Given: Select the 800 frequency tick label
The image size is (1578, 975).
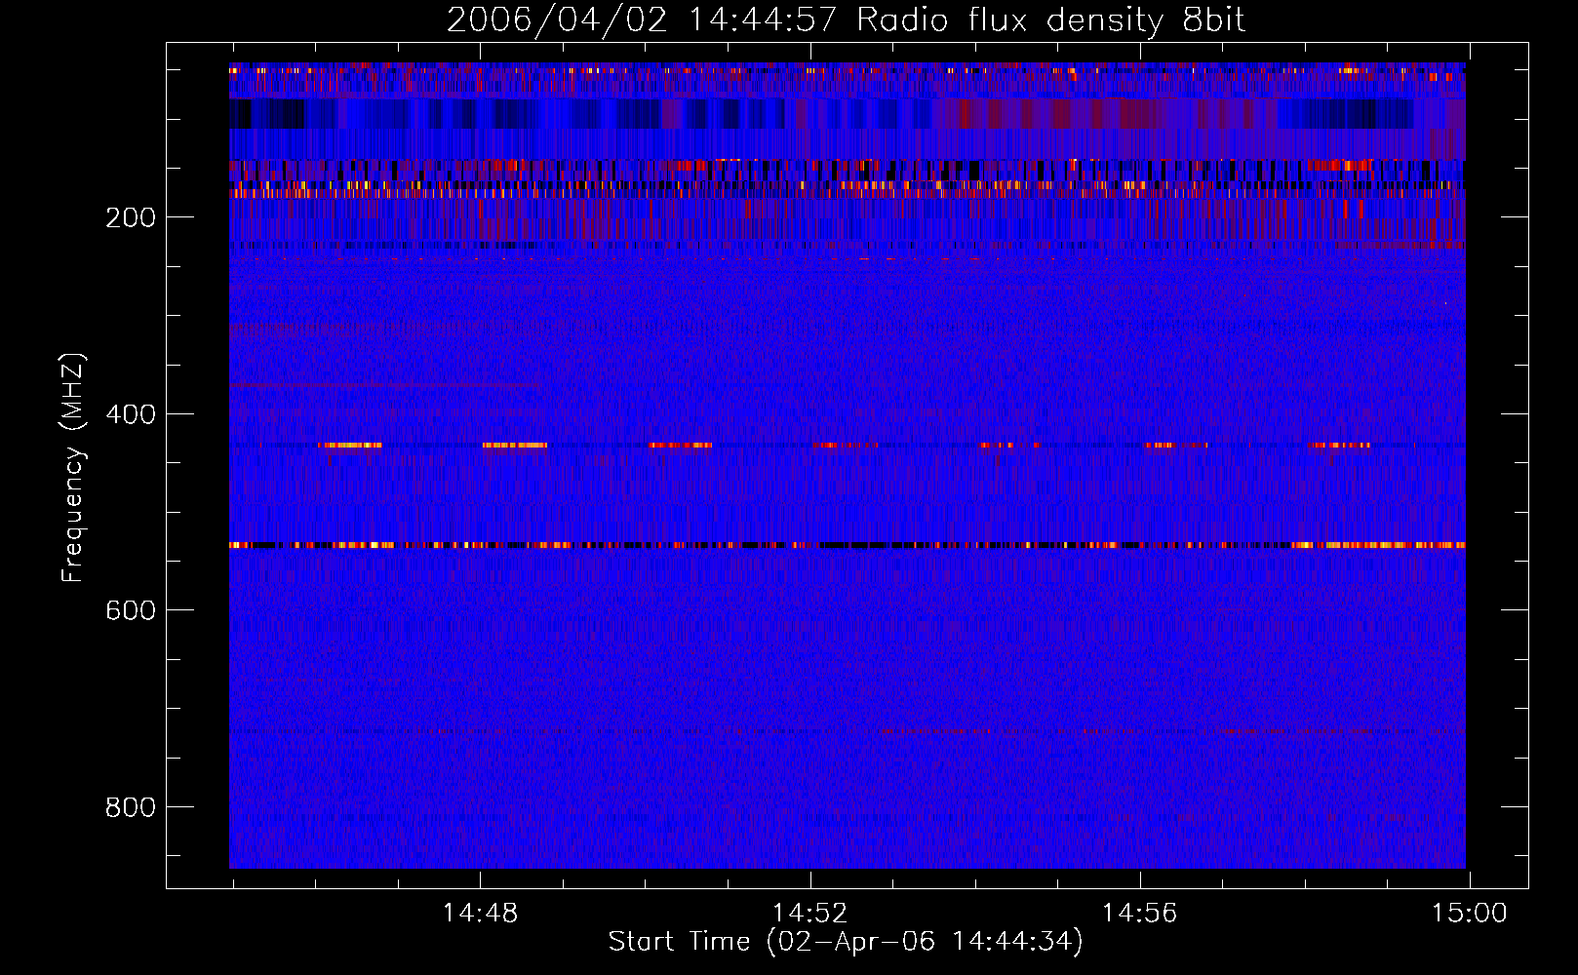Looking at the screenshot, I should [131, 807].
